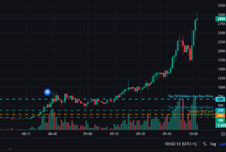Click the 300K price axis label
The image size is (226, 152).
(x=222, y=15)
